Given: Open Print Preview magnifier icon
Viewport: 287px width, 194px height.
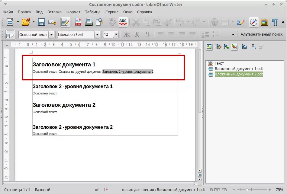Looking at the screenshot, I should click(99, 22).
